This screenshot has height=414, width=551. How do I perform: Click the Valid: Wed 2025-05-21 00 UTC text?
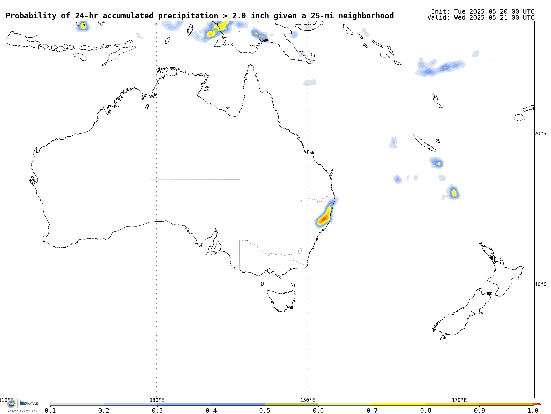[481, 18]
